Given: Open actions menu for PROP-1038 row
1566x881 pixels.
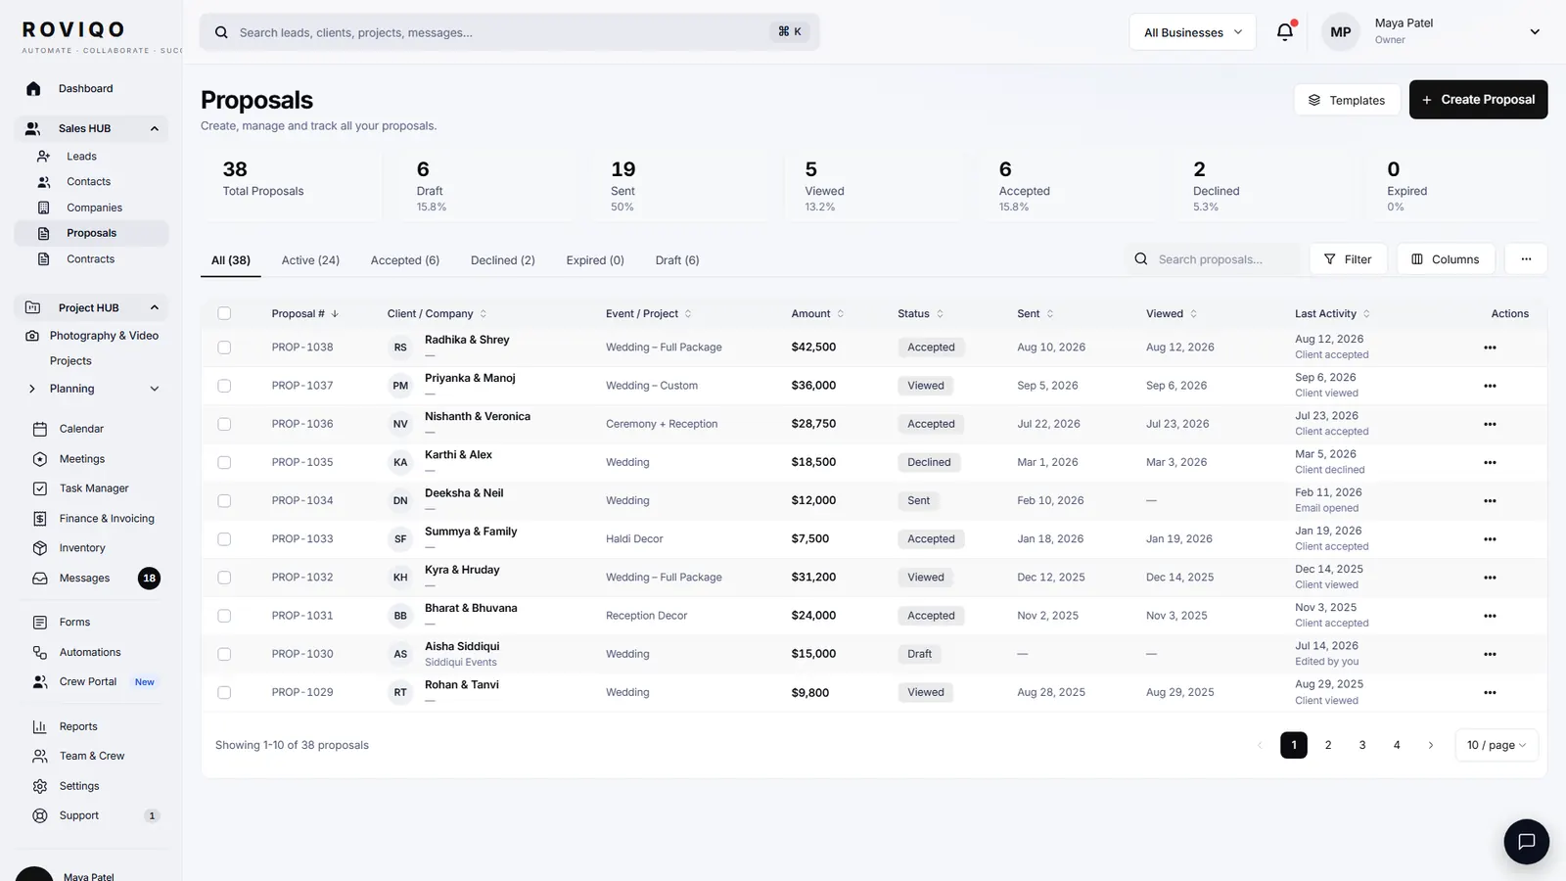Looking at the screenshot, I should point(1490,348).
